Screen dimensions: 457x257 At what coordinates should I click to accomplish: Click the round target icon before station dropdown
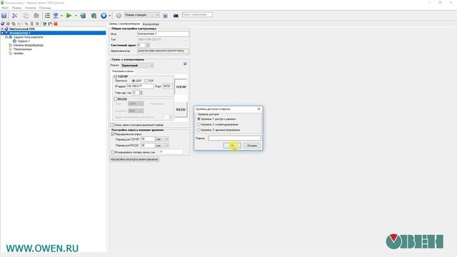[x=119, y=16]
